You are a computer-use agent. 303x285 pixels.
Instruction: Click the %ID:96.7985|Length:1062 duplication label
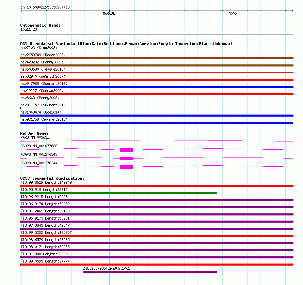[107, 268]
